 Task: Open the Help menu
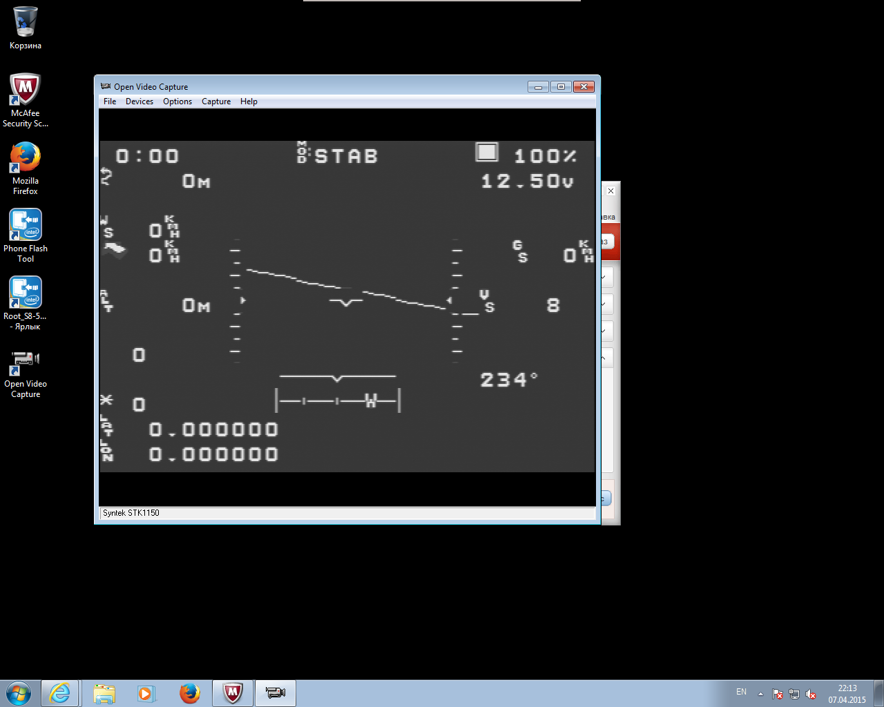(x=249, y=101)
